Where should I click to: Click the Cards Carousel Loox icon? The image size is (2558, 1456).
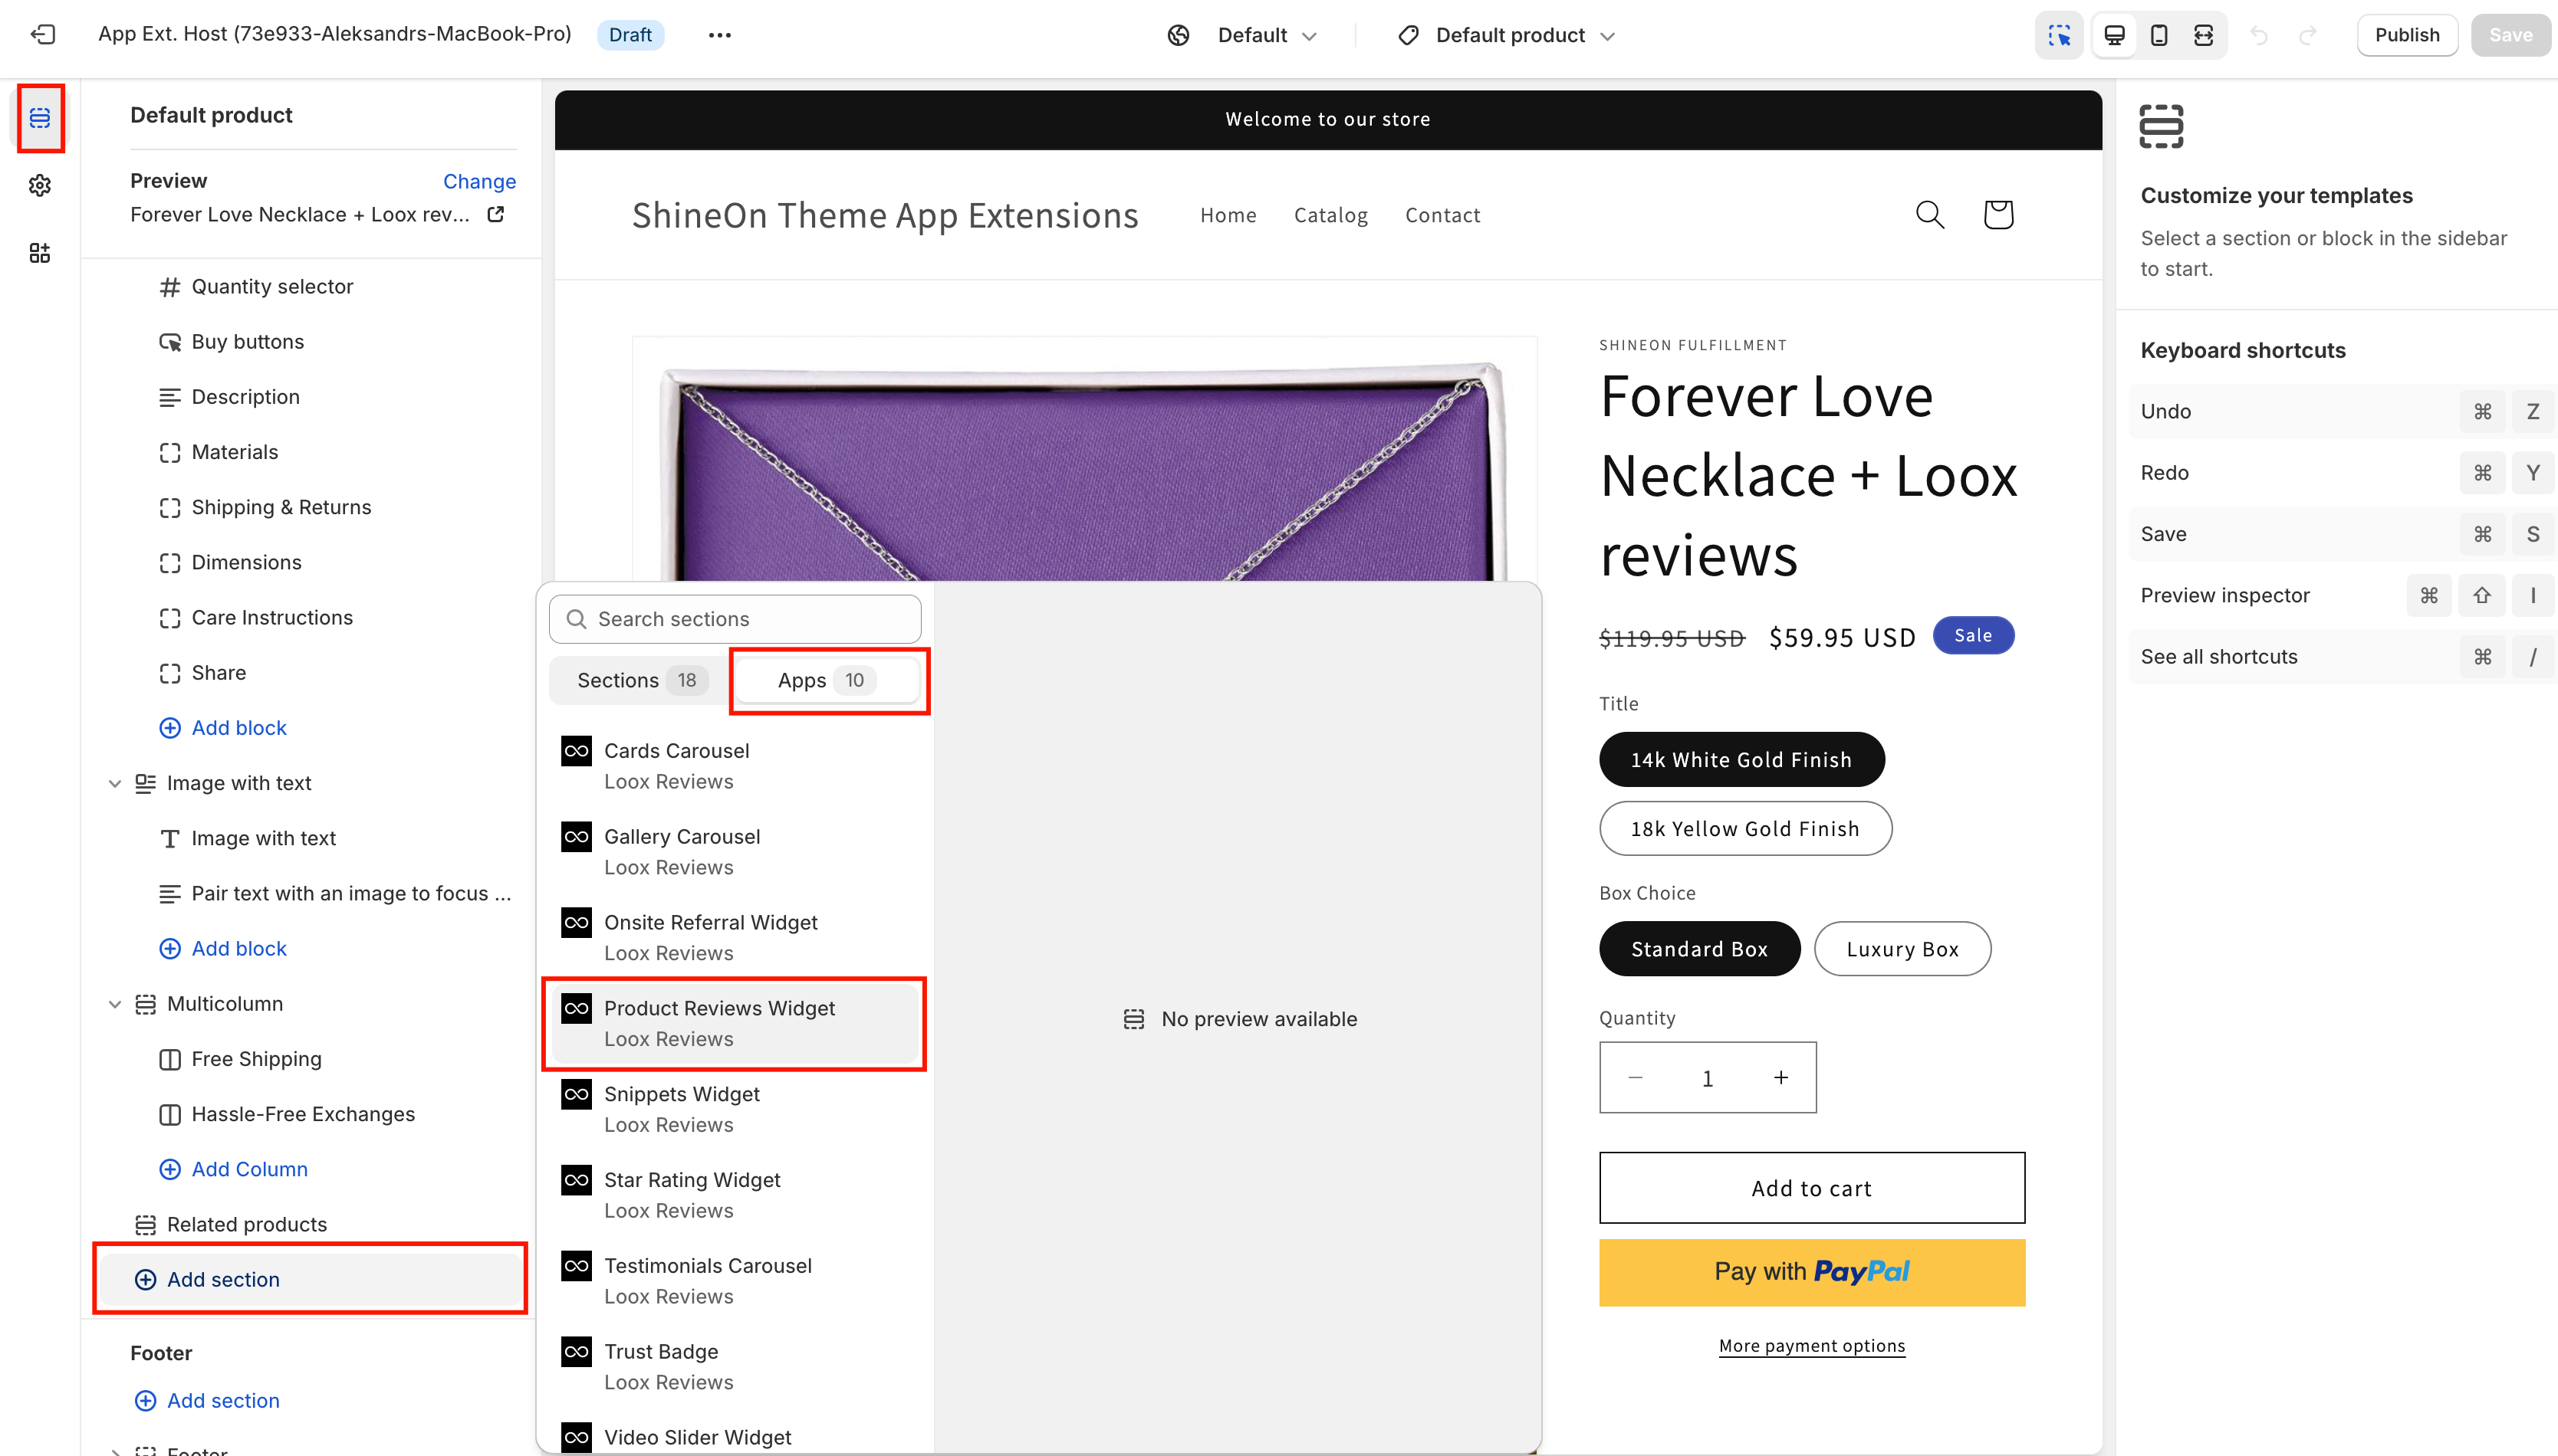pyautogui.click(x=576, y=750)
